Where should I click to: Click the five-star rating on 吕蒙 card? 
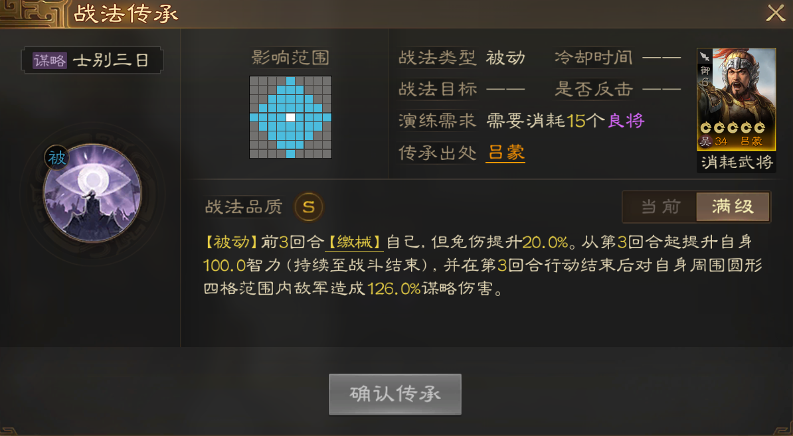[x=733, y=128]
